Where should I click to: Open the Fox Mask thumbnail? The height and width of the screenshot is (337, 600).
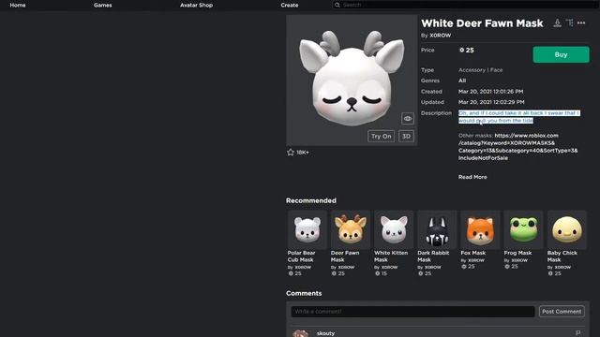(x=480, y=229)
